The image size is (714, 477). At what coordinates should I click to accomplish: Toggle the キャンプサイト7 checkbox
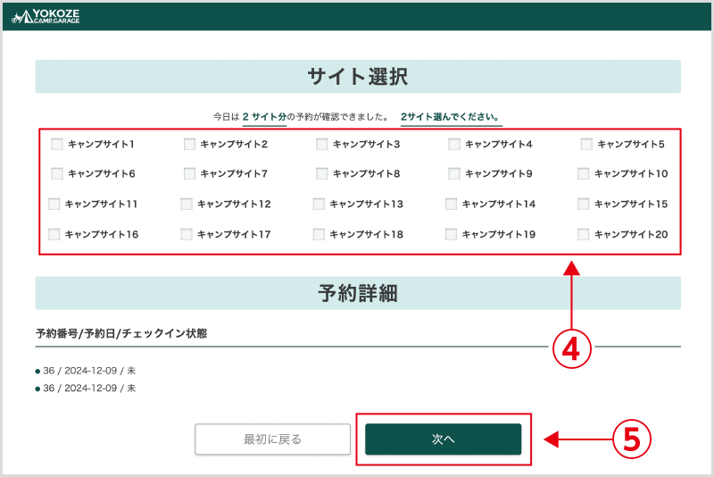189,174
